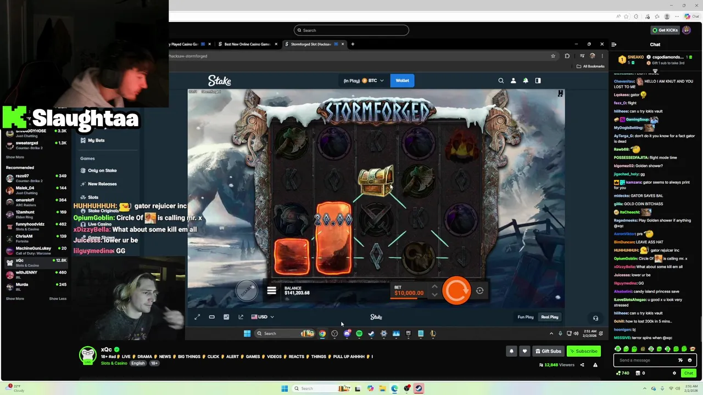Click the green Chat send button
The width and height of the screenshot is (703, 395).
[x=688, y=373]
